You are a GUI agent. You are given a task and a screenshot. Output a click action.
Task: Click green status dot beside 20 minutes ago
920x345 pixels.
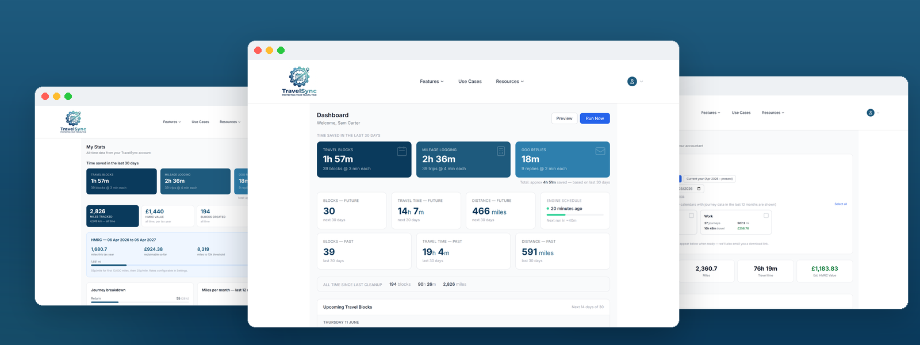tap(548, 209)
